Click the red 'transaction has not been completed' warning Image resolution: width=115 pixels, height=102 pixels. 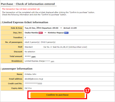[21, 9]
